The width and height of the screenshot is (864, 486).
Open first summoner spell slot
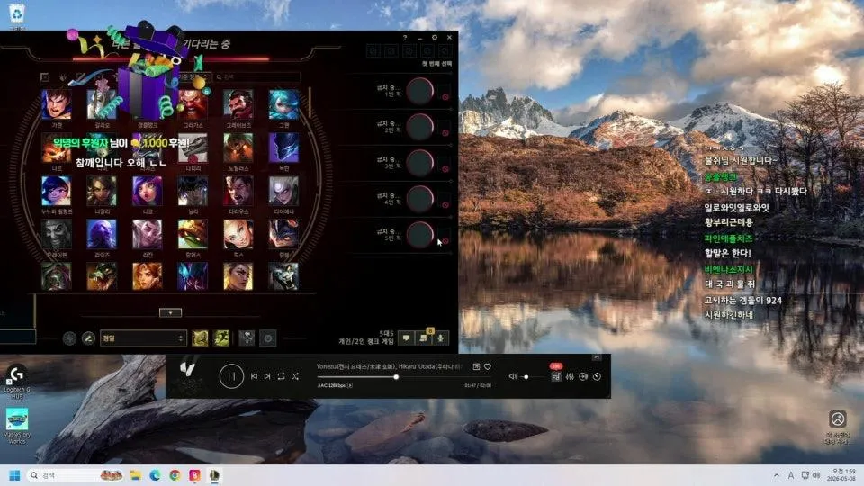click(200, 337)
